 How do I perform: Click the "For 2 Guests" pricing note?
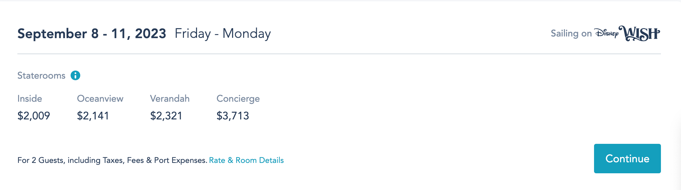pos(112,160)
